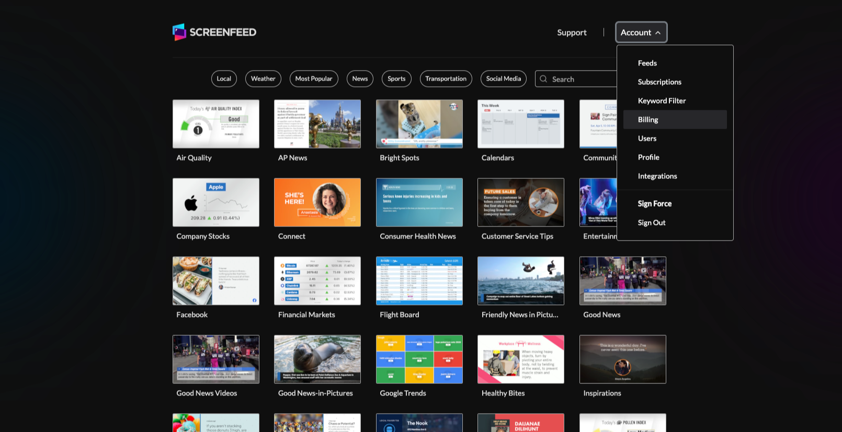Image resolution: width=842 pixels, height=432 pixels.
Task: Click the Google Trends feed title
Action: click(403, 393)
